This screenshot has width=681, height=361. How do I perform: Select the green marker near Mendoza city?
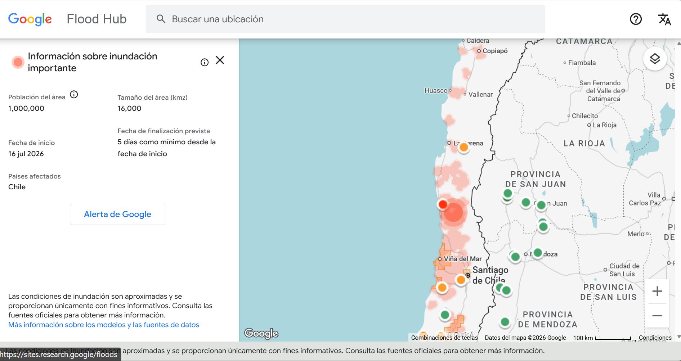(537, 253)
